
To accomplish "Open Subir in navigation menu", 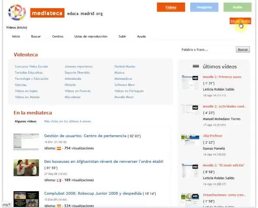I will pos(122,36).
